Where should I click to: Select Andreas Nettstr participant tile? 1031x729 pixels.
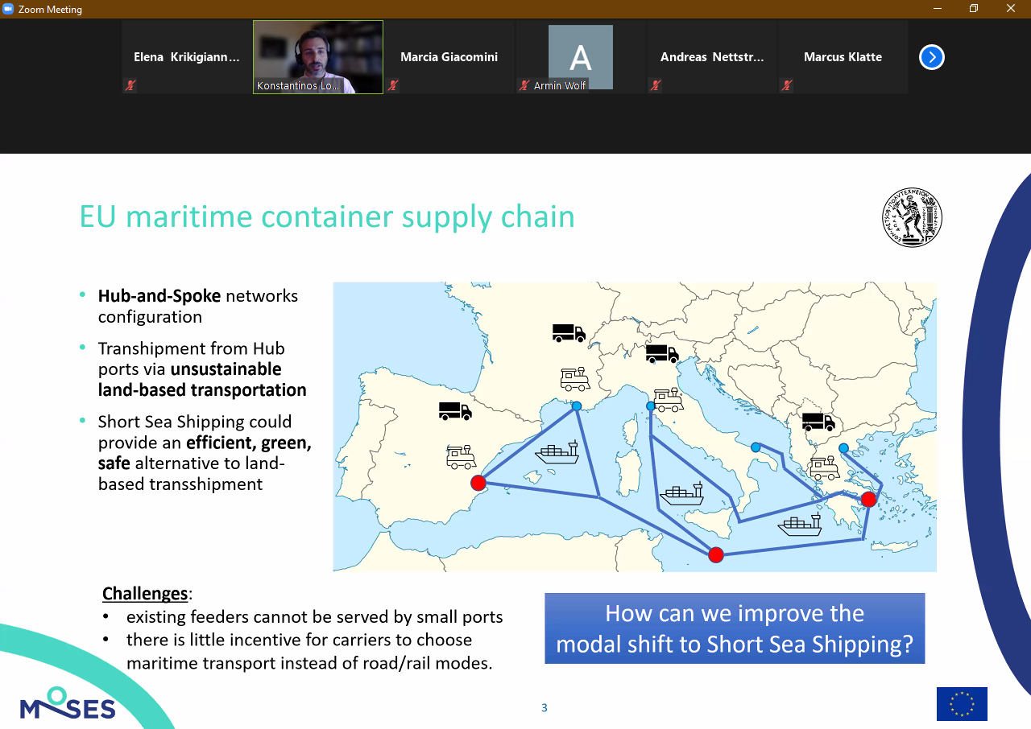click(712, 57)
